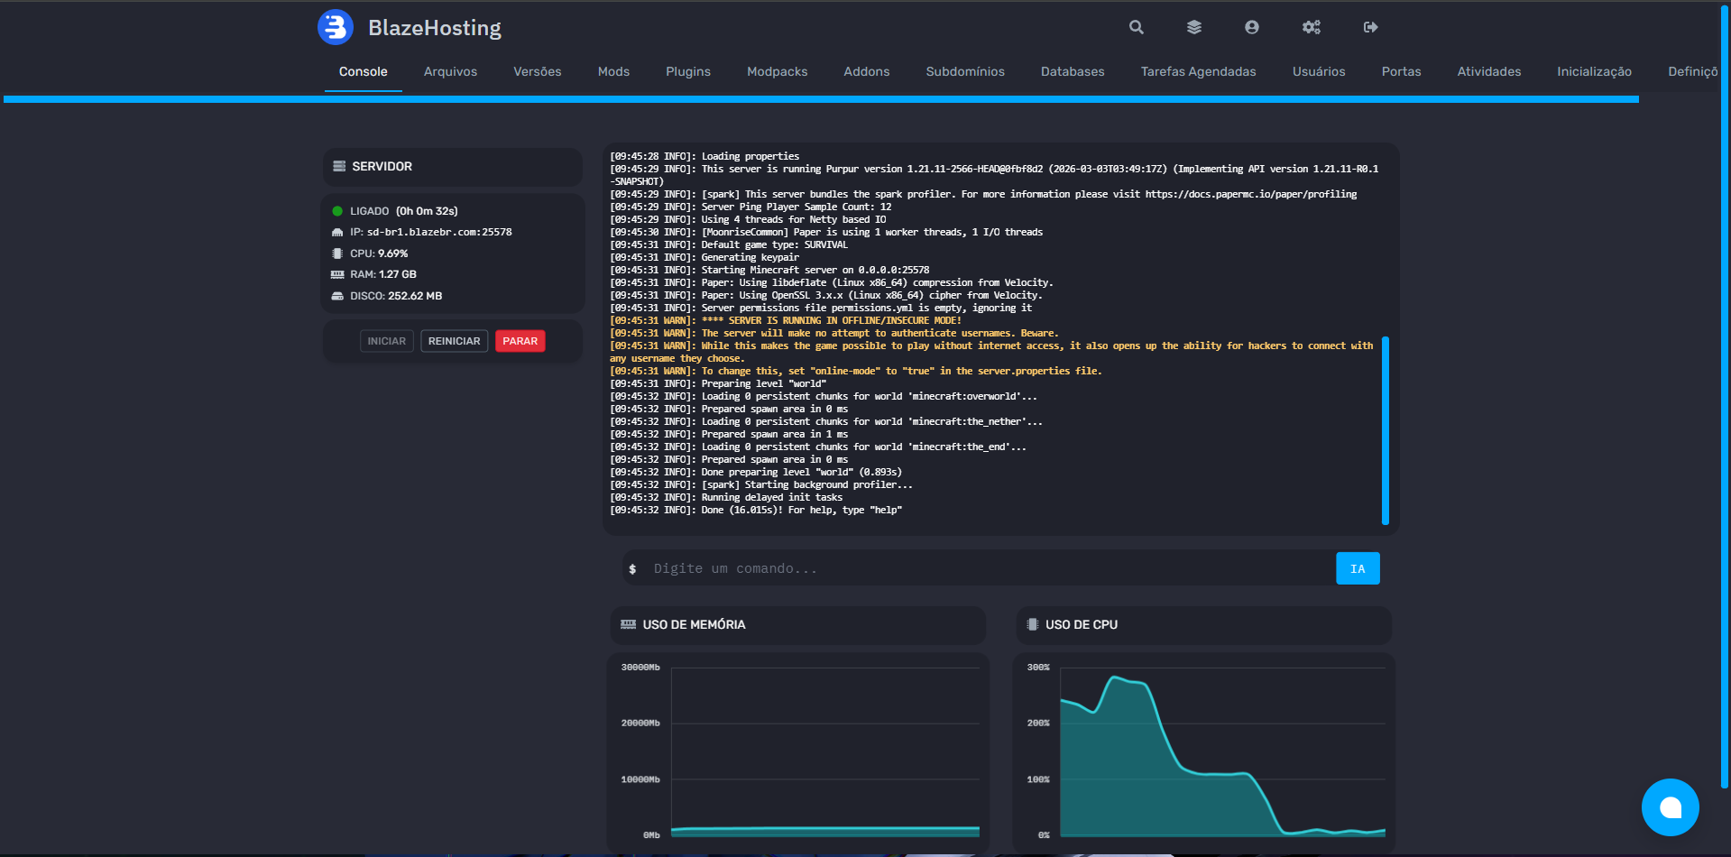Stop the server with PARAR button

(x=520, y=341)
